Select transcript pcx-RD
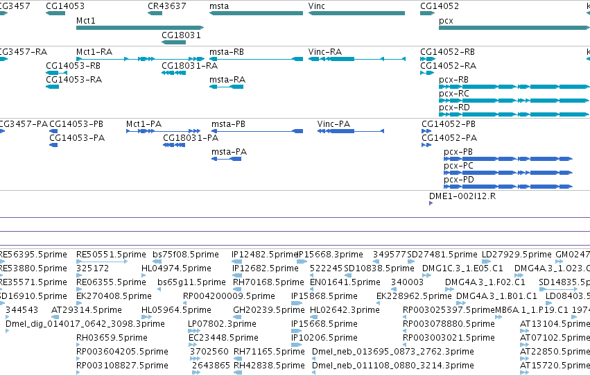 pos(514,114)
